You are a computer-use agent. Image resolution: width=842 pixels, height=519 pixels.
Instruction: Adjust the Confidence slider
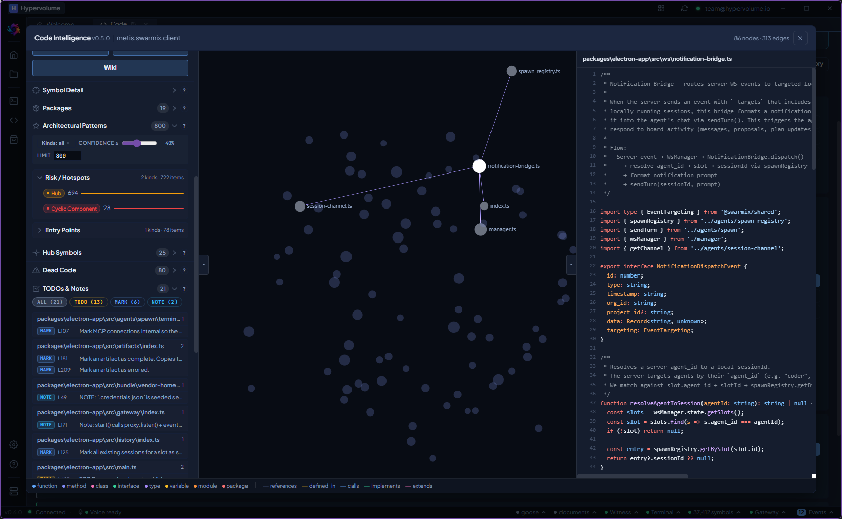pyautogui.click(x=139, y=143)
